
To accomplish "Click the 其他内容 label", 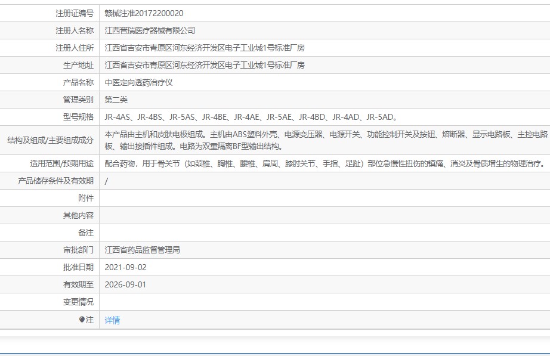I will (79, 215).
